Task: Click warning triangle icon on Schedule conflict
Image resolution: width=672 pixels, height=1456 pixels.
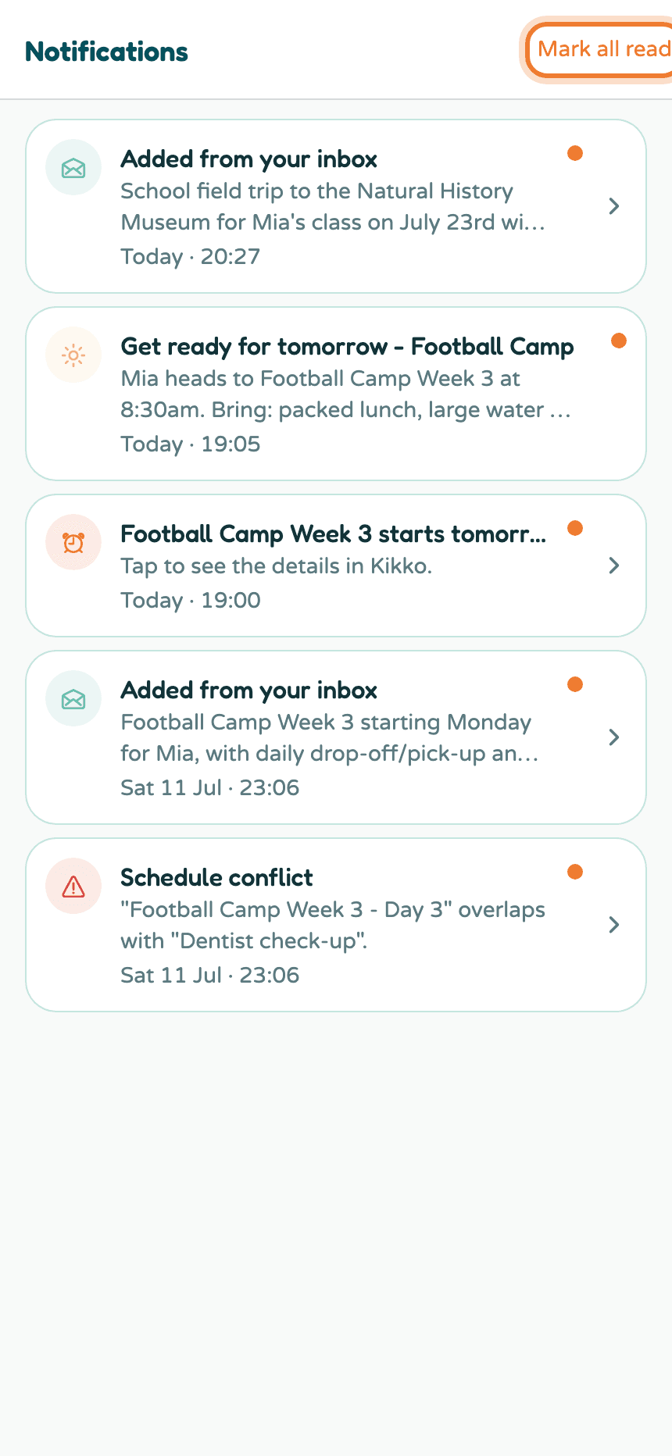Action: coord(73,886)
